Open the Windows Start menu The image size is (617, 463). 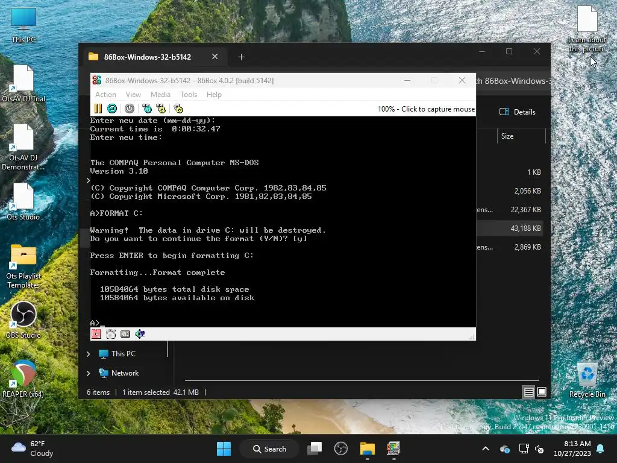pos(224,449)
